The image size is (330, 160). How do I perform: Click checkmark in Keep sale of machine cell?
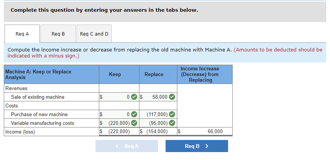pyautogui.click(x=134, y=97)
